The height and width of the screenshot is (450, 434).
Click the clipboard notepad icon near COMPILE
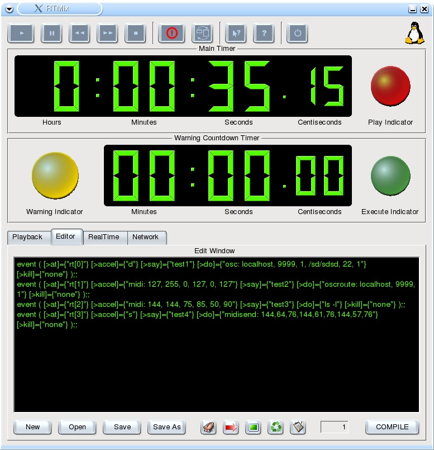pyautogui.click(x=298, y=428)
